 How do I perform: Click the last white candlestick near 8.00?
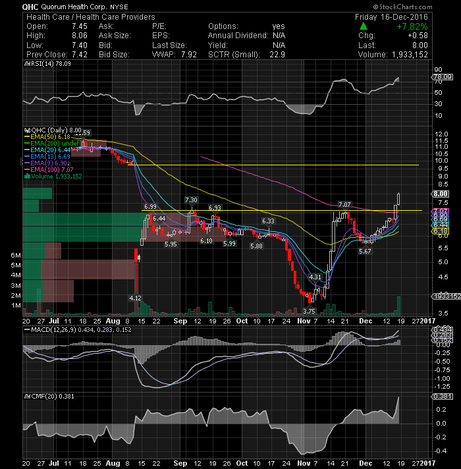click(398, 199)
